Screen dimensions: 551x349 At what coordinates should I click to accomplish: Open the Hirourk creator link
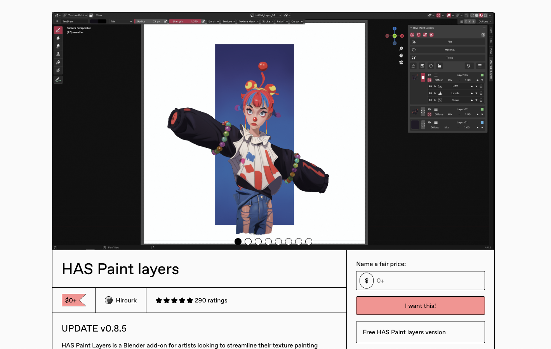(x=126, y=300)
